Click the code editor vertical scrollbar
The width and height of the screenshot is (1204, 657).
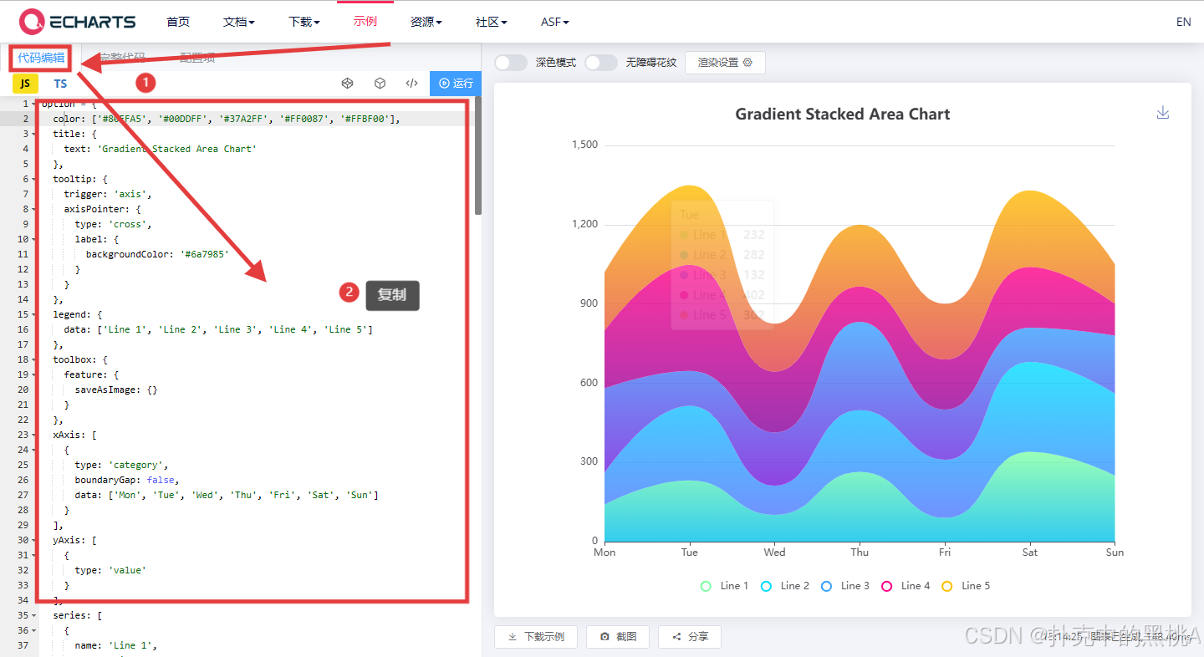[x=478, y=159]
